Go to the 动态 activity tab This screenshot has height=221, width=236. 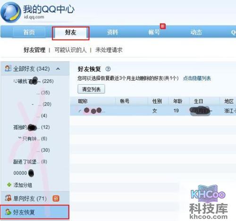(x=196, y=33)
